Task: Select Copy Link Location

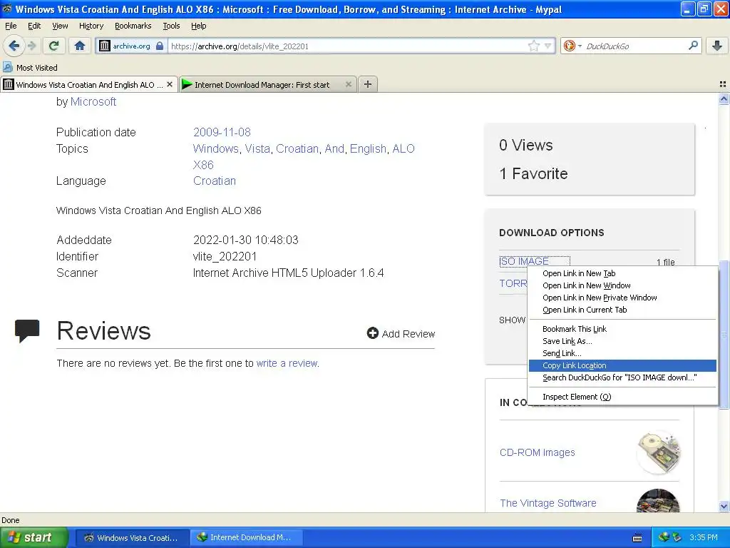Action: pos(622,365)
